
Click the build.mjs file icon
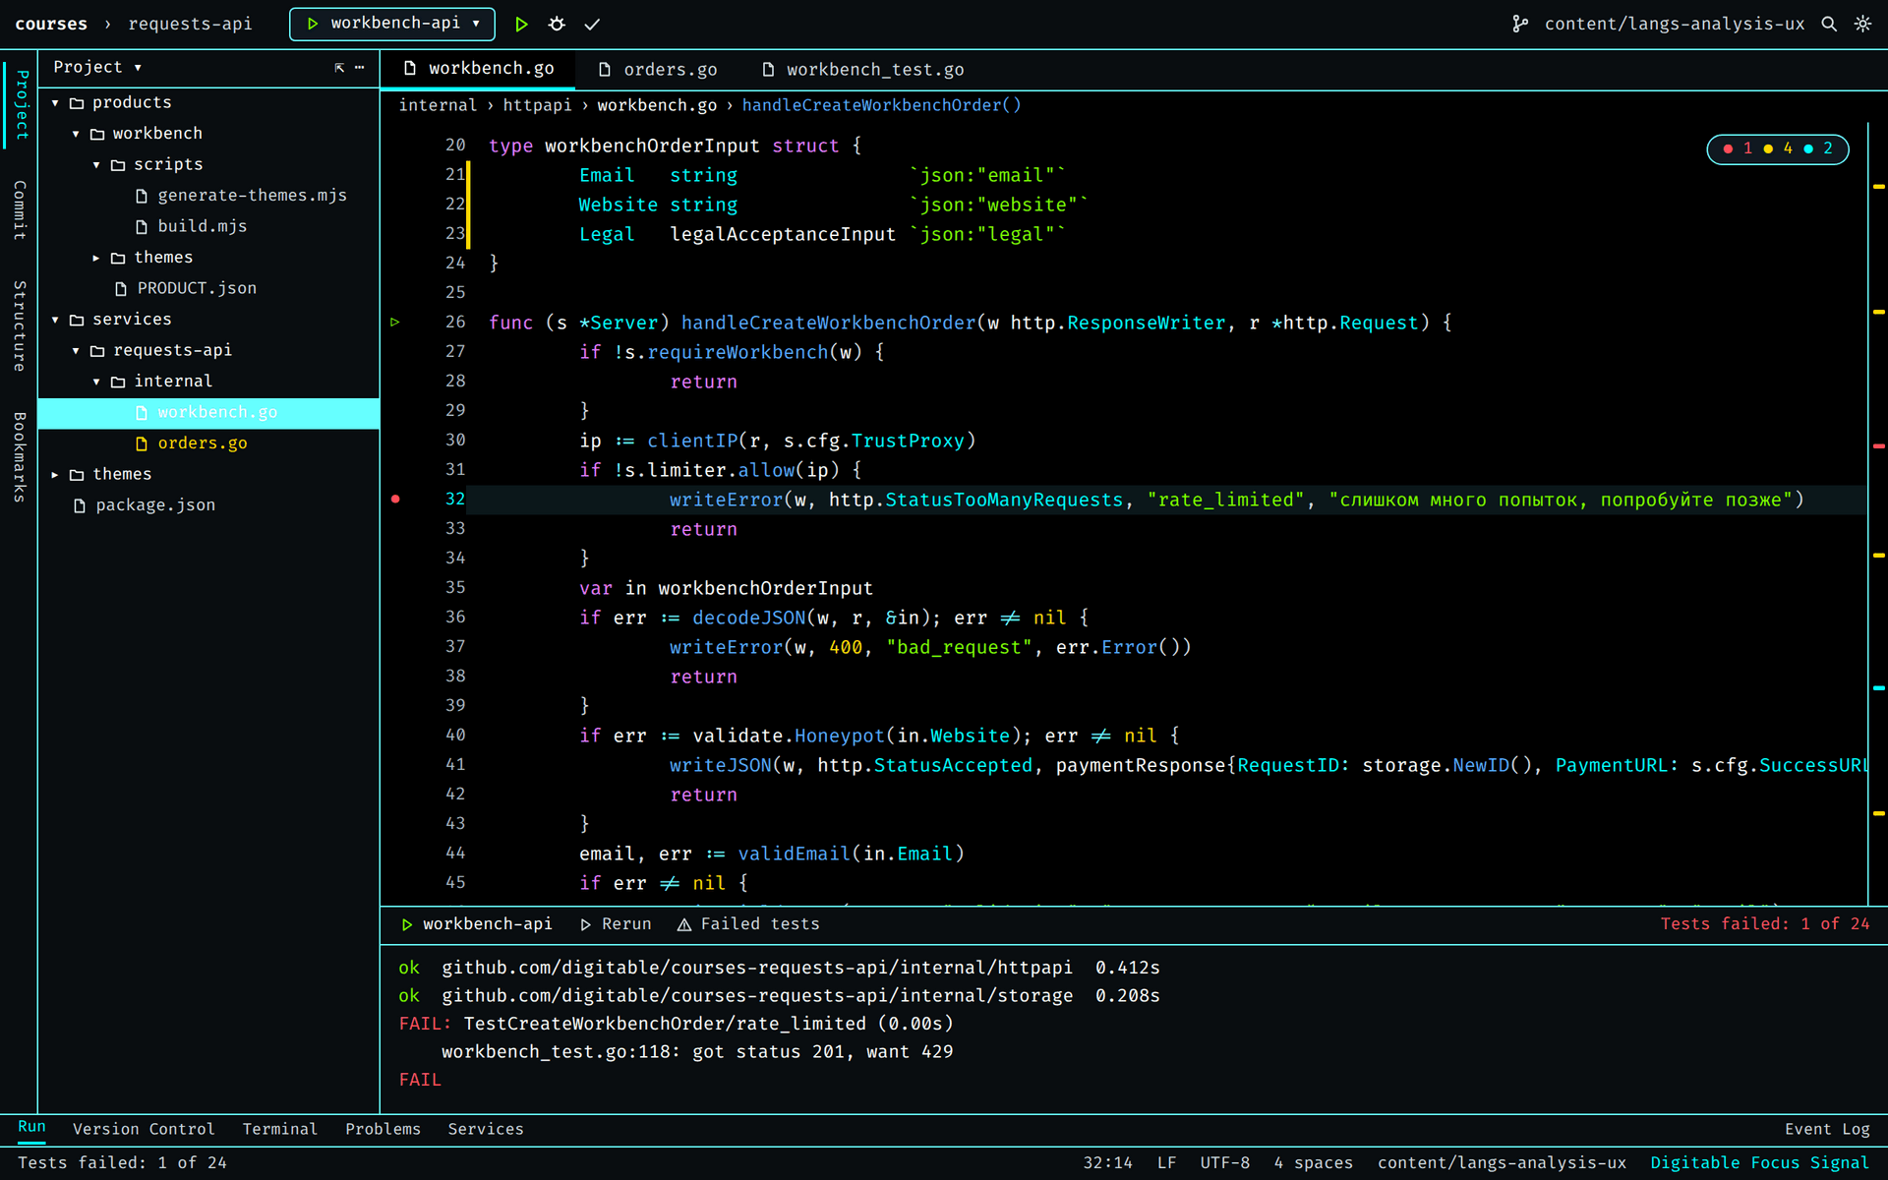[142, 226]
